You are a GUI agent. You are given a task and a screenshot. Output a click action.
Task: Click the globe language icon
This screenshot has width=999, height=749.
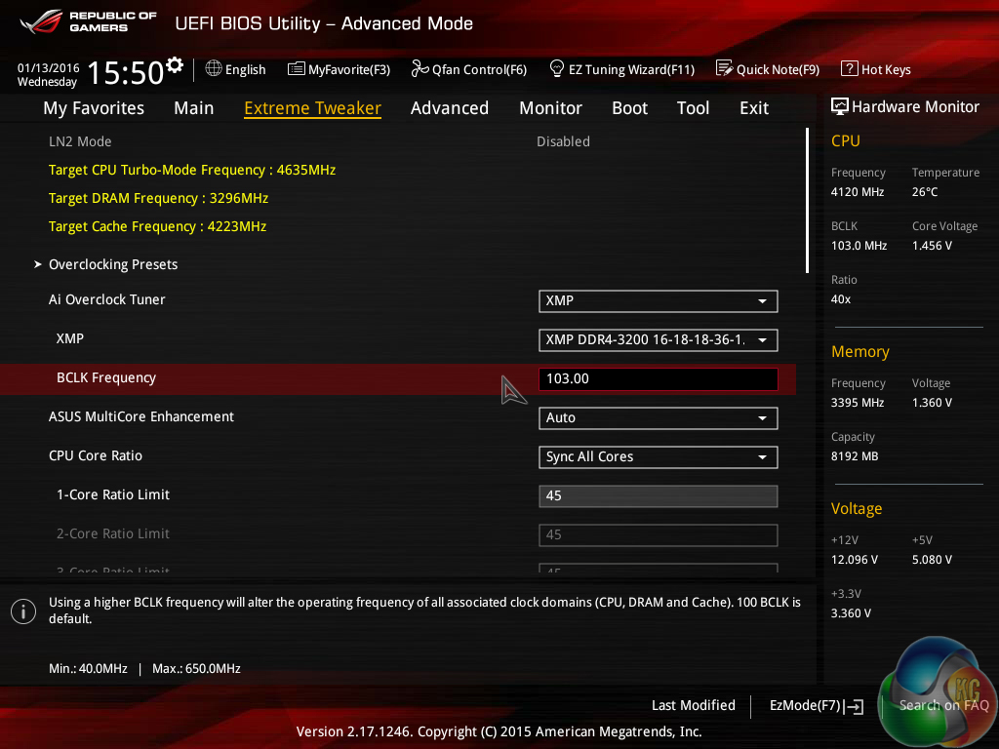(x=214, y=69)
